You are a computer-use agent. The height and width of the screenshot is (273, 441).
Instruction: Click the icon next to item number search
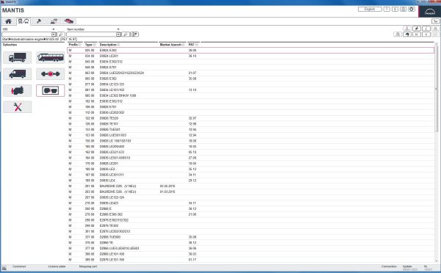click(135, 34)
